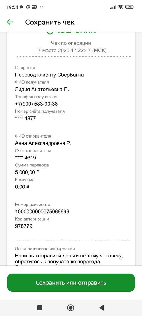Tap recipient phone number +7(900) 583-90-38

click(x=37, y=104)
